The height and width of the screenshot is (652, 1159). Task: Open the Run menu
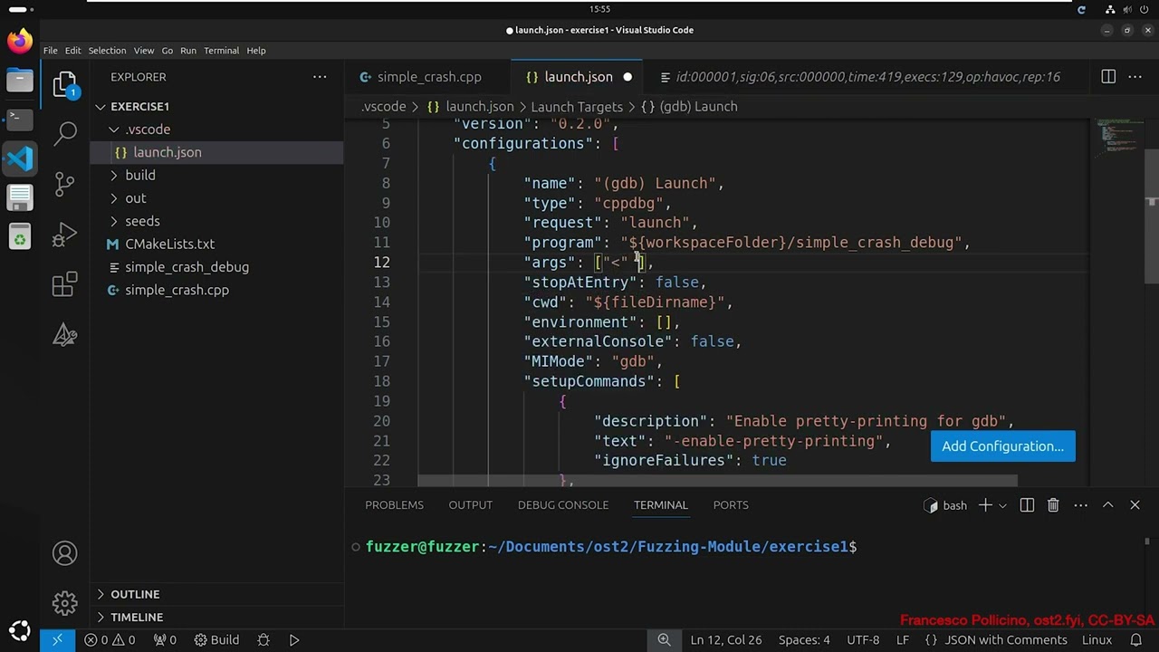click(188, 51)
